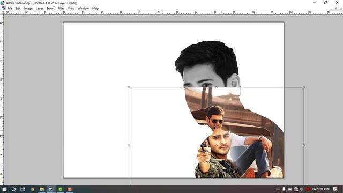Click the right-middle transform handle
Viewport: 343px width, 193px height.
point(304,145)
